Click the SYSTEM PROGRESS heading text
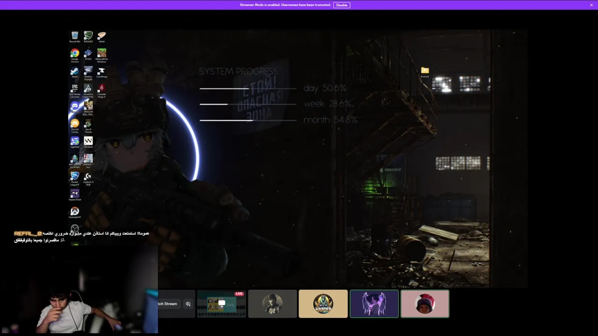 (238, 71)
